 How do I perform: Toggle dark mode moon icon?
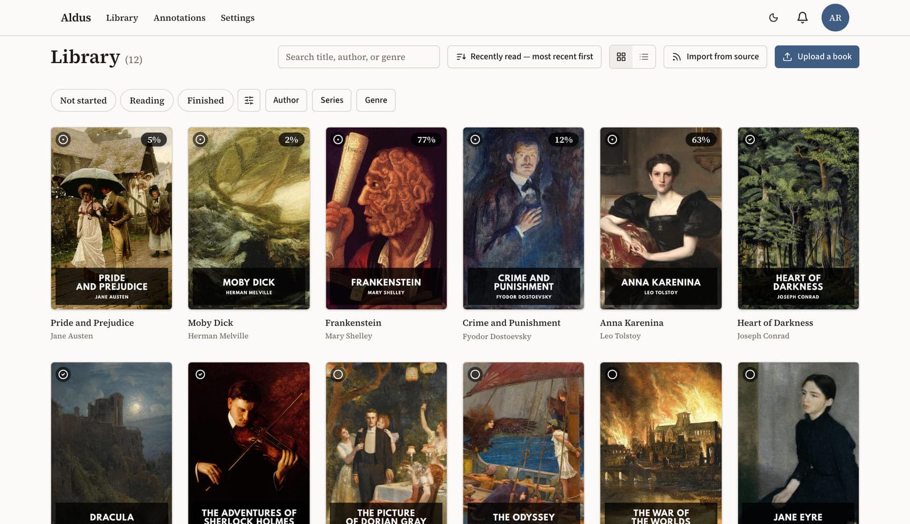[x=773, y=18]
